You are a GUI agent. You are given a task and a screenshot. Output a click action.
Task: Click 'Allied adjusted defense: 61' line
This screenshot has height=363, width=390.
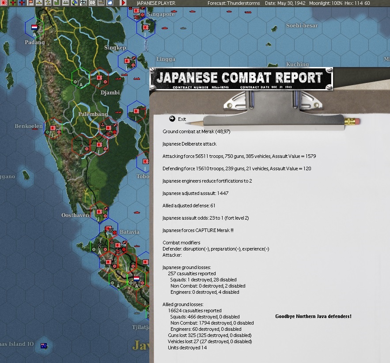(189, 206)
